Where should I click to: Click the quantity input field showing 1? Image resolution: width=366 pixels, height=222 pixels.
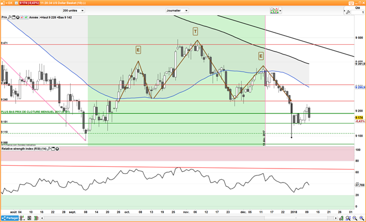tap(357, 12)
